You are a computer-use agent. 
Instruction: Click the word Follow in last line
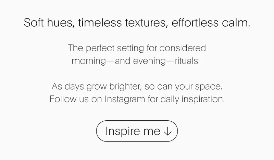(x=63, y=99)
